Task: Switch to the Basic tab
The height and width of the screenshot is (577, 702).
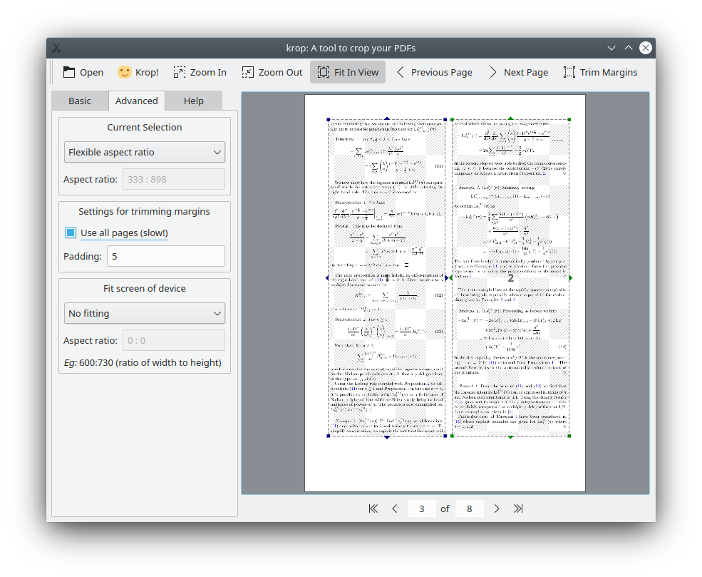Action: [x=80, y=101]
